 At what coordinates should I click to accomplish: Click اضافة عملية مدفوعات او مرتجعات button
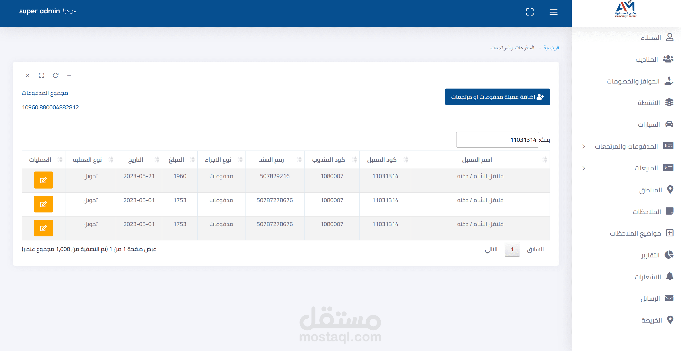[x=497, y=97]
